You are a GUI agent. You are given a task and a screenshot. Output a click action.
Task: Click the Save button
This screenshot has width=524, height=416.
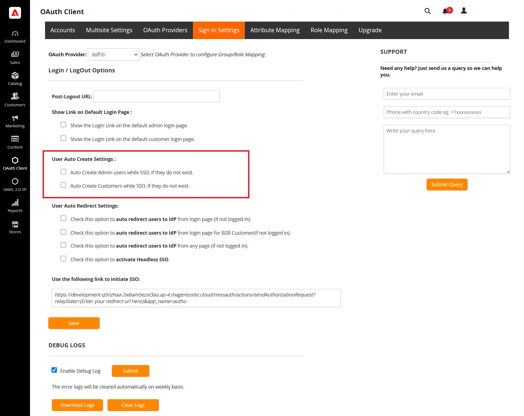pos(74,323)
